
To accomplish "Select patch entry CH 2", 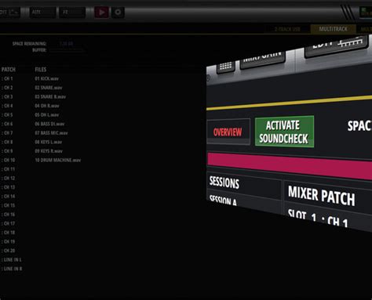I will pyautogui.click(x=7, y=88).
